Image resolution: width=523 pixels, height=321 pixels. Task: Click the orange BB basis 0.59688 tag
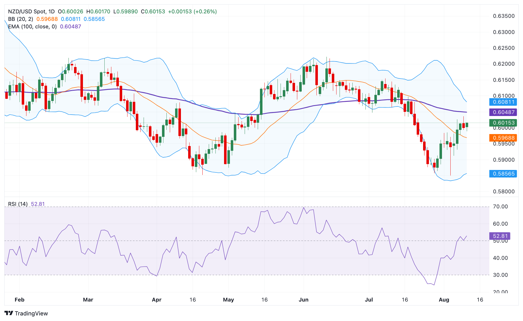(503, 138)
